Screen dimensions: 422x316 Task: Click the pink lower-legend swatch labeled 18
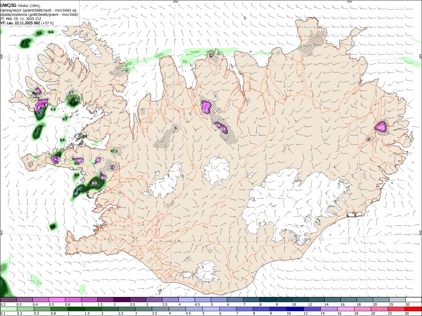pos(363,309)
